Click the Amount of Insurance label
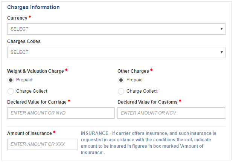 (29, 133)
